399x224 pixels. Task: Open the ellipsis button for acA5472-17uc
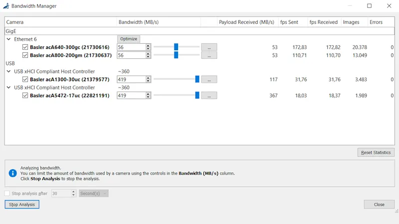[209, 96]
